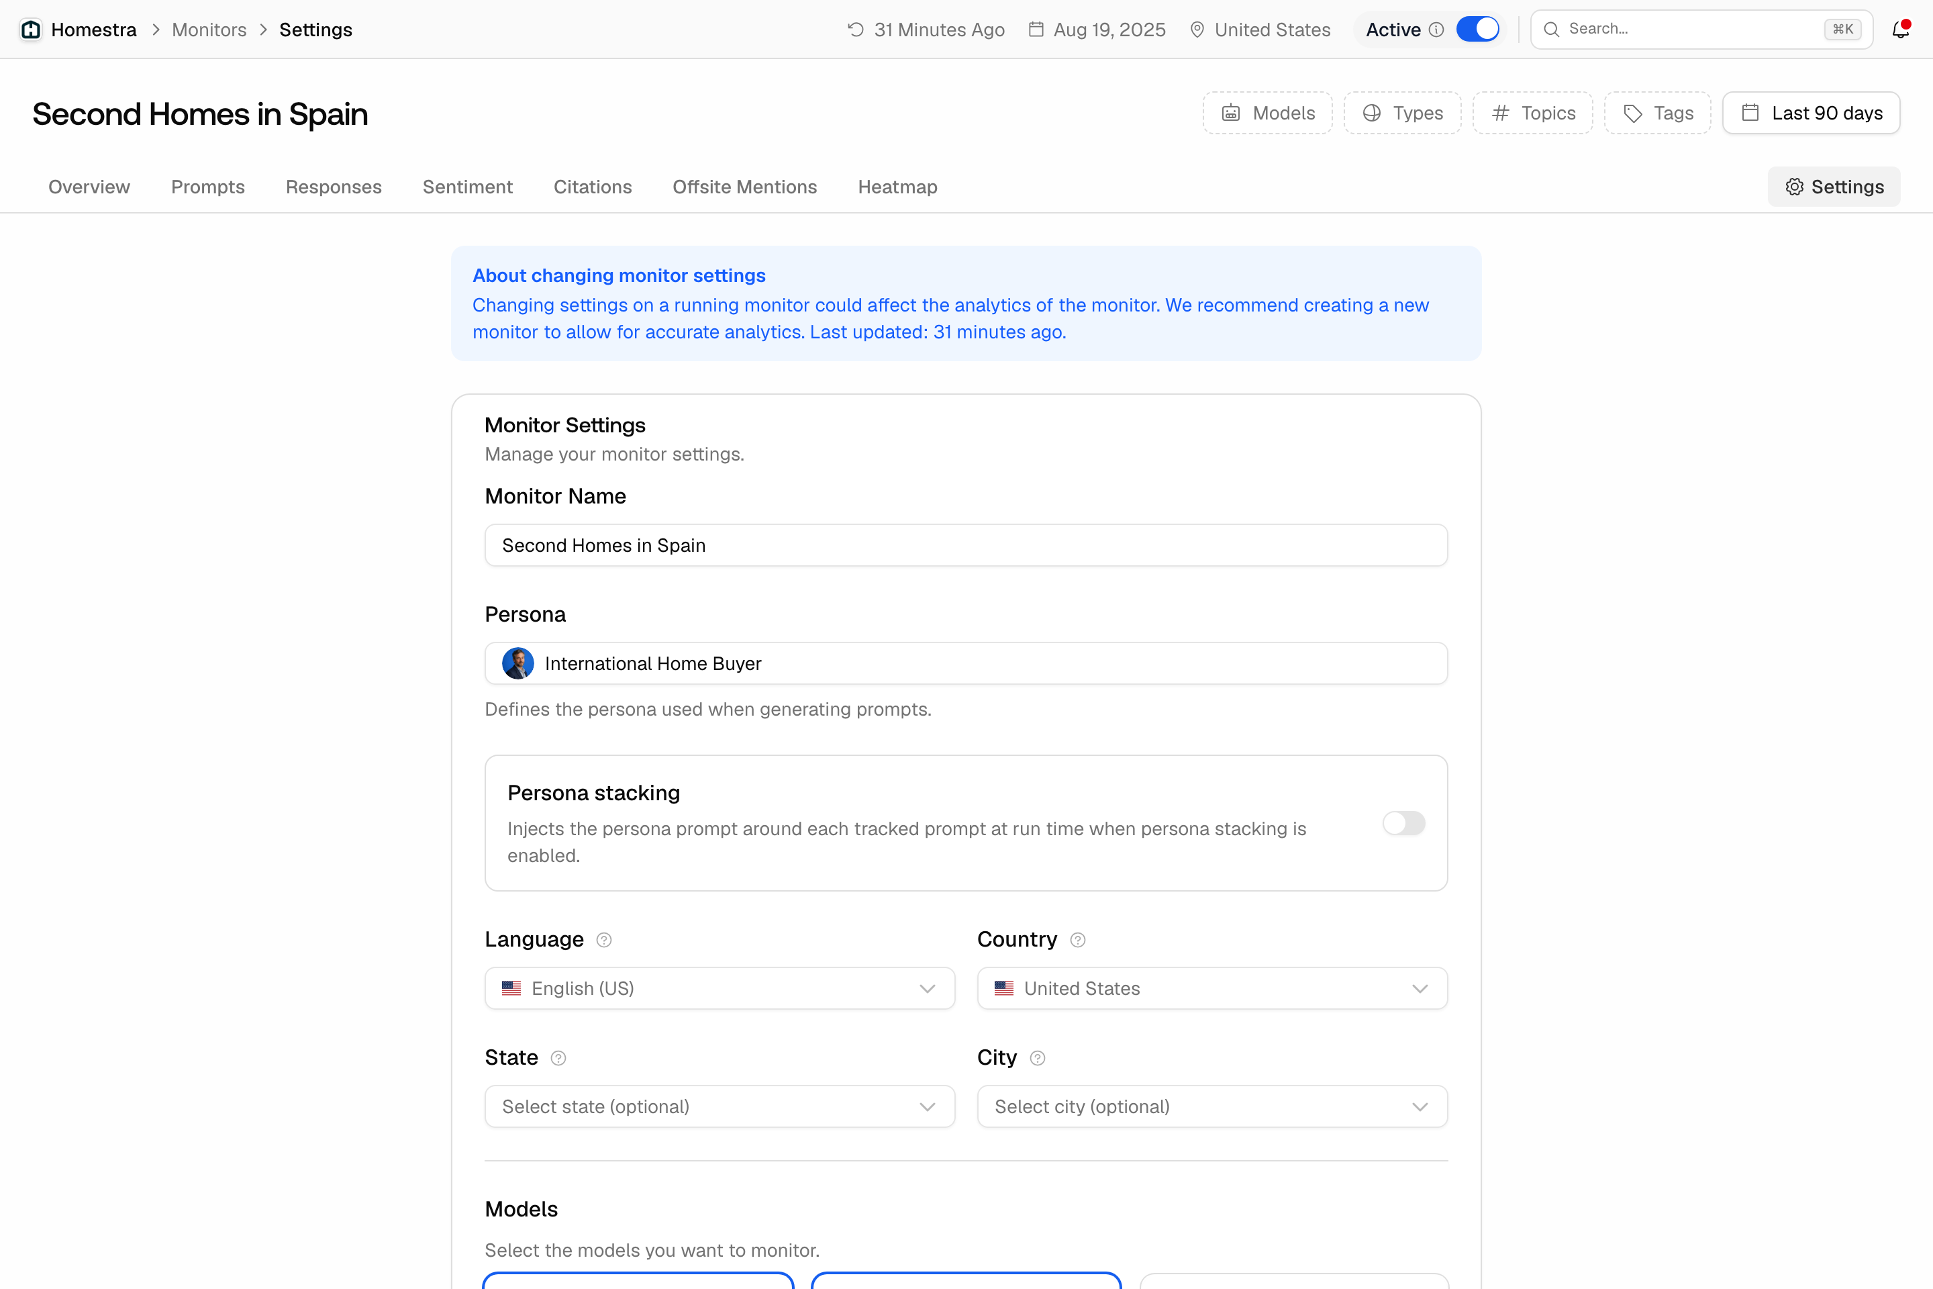Toggle the Active monitor switch
This screenshot has height=1289, width=1933.
(x=1478, y=30)
